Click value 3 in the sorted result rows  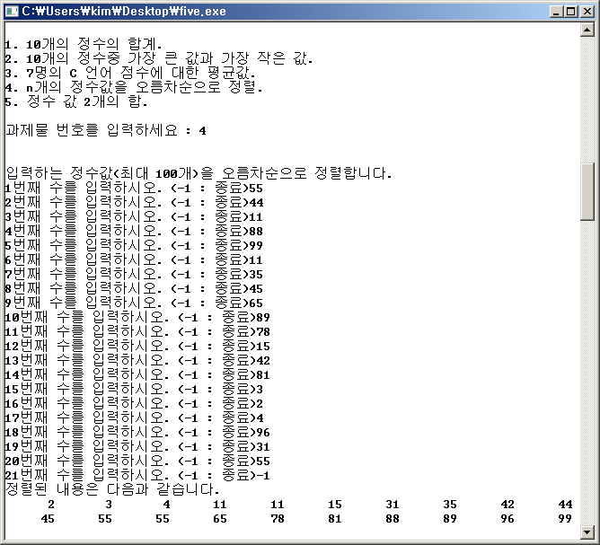[109, 505]
